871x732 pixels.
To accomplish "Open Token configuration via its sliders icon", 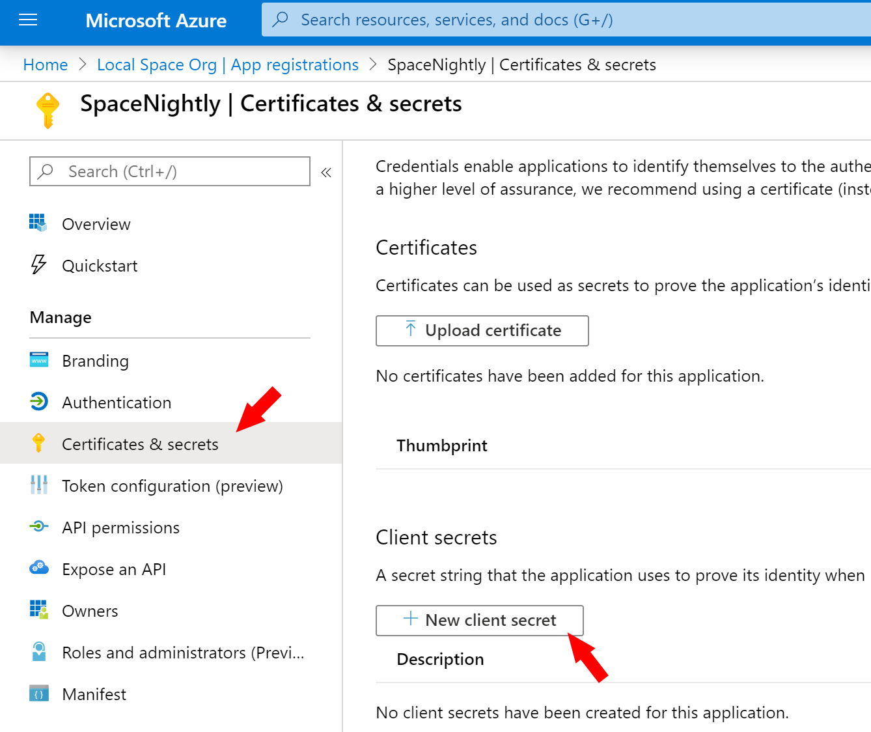I will tap(38, 485).
